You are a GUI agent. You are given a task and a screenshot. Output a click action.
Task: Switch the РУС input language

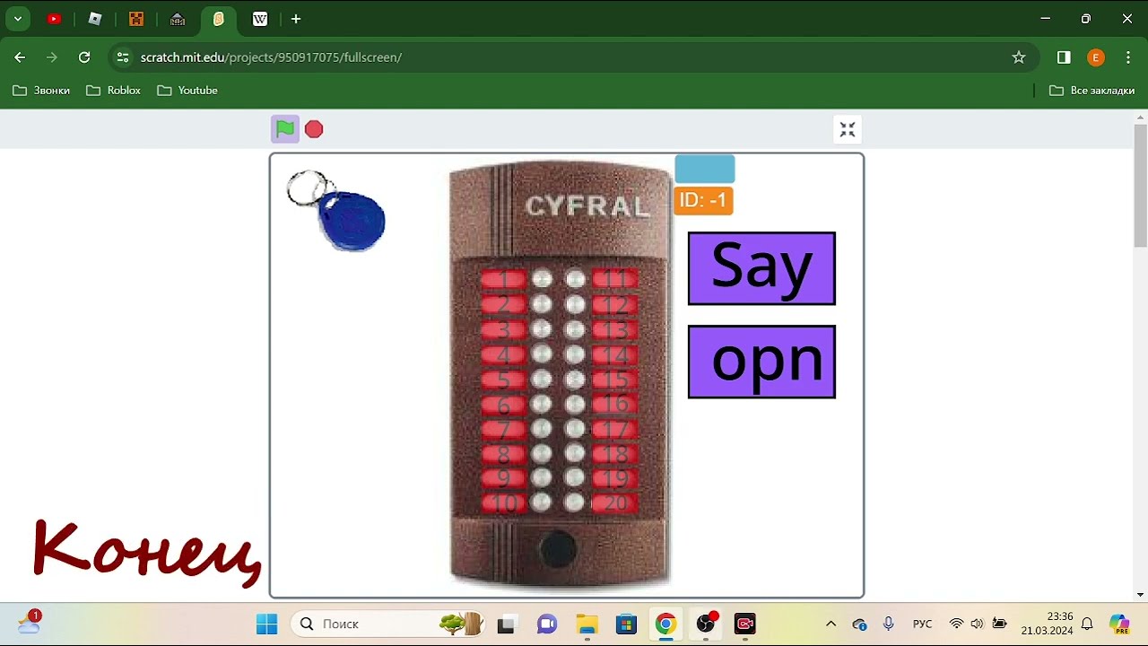pos(922,624)
